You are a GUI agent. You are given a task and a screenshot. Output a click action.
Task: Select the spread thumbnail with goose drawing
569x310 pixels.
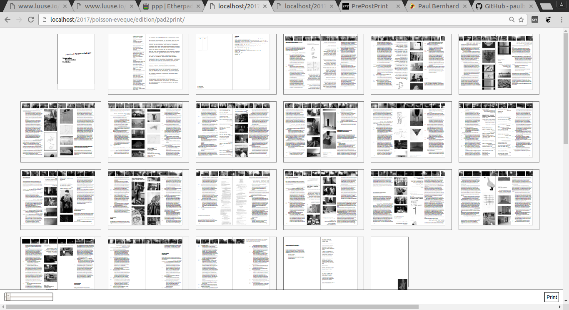point(499,199)
